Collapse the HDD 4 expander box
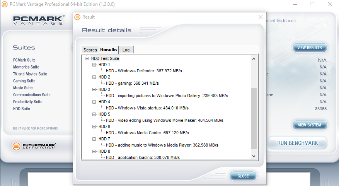The image size is (339, 186). pyautogui.click(x=94, y=102)
